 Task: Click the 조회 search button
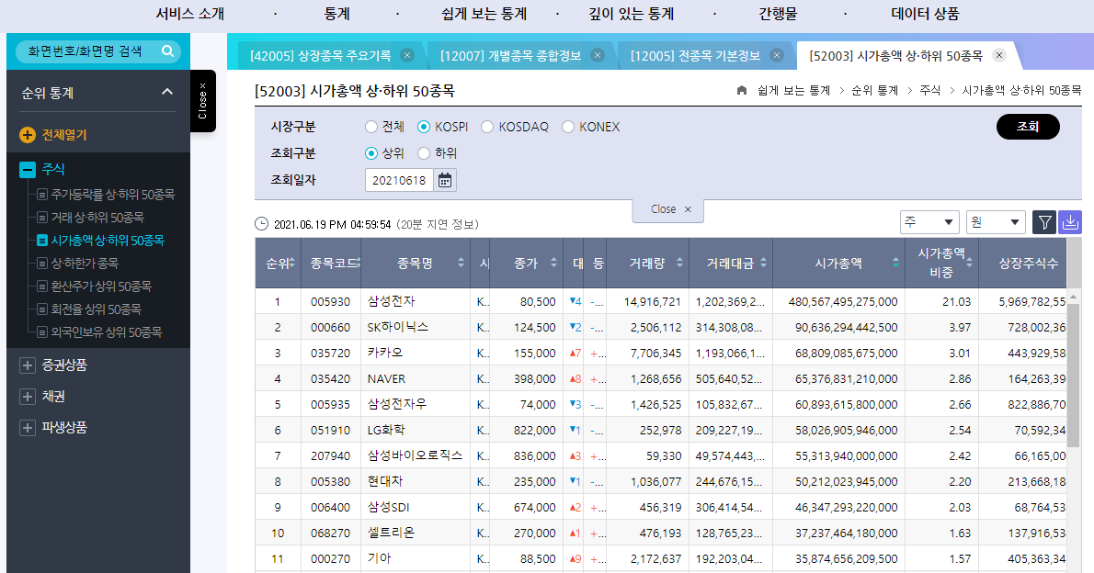(x=1028, y=127)
